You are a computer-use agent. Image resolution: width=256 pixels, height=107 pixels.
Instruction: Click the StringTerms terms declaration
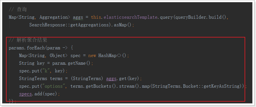pyautogui.click(x=41, y=79)
